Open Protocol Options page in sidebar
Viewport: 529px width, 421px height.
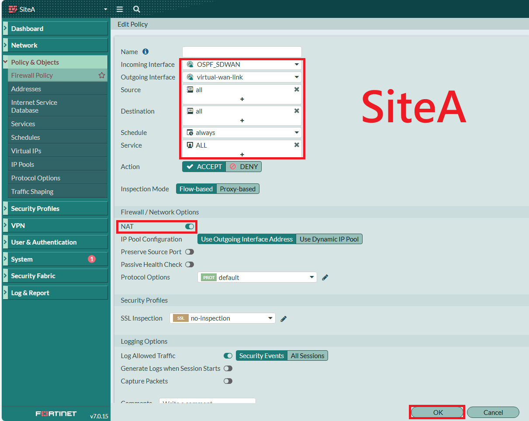(58, 178)
